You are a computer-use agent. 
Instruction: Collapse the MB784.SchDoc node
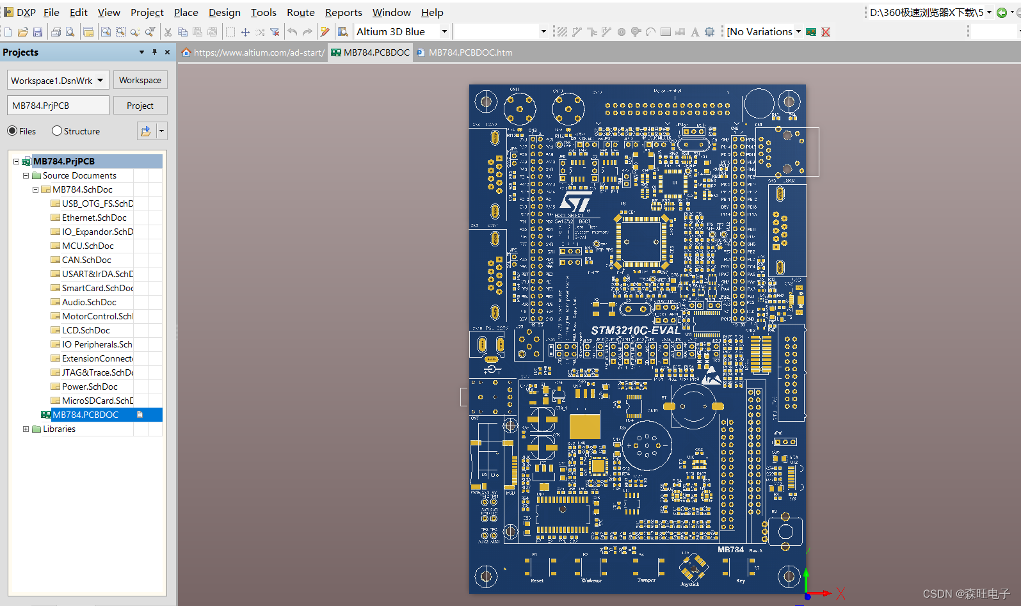point(35,189)
